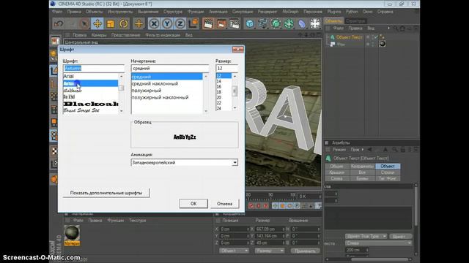Viewport: 469px width, 263px height.
Task: Close the Шрифт dialog with X
Action: pos(237,49)
